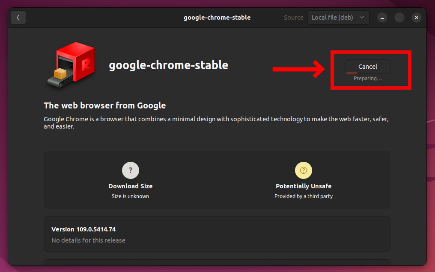Image resolution: width=435 pixels, height=272 pixels.
Task: Click "Provided by a third party" text
Action: 304,196
